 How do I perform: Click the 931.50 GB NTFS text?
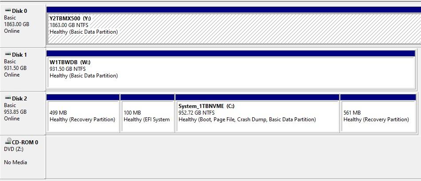68,69
